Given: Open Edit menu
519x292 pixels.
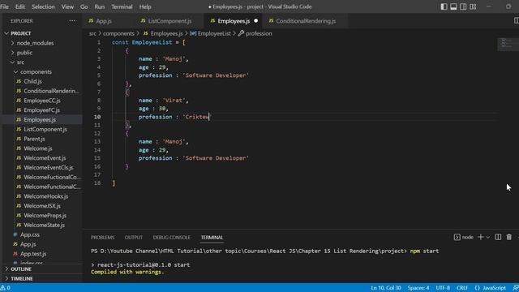Looking at the screenshot, I should click(19, 6).
